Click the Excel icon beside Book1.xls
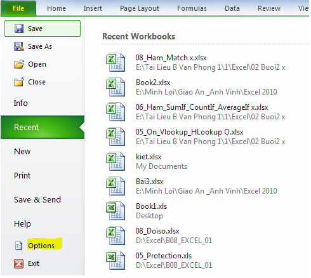Viewport: 311px width, 278px height. pyautogui.click(x=116, y=211)
